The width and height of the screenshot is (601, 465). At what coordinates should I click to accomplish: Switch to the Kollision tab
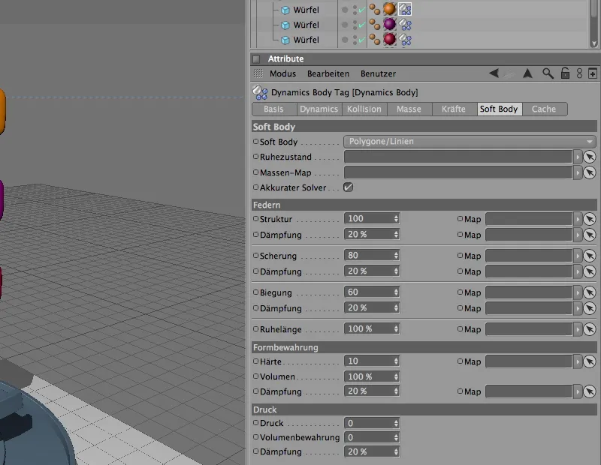pyautogui.click(x=364, y=109)
